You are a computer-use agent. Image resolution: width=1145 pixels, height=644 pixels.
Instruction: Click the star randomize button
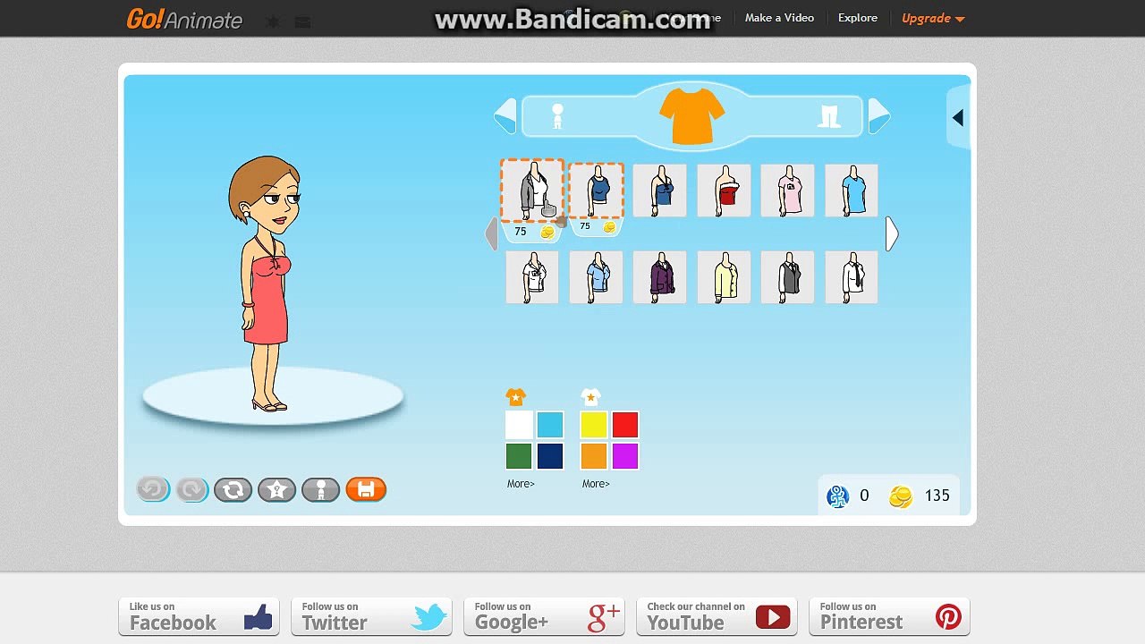tap(277, 489)
